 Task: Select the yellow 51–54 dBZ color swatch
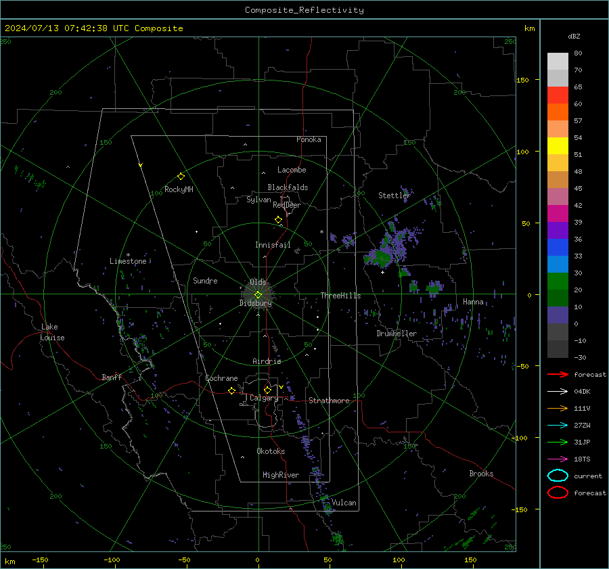click(558, 146)
